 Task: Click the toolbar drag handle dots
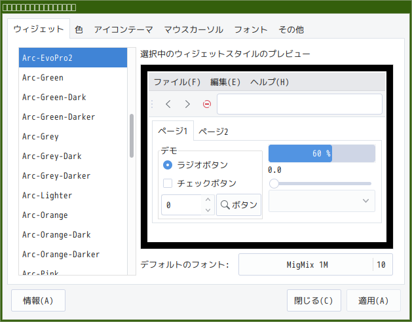(x=152, y=104)
